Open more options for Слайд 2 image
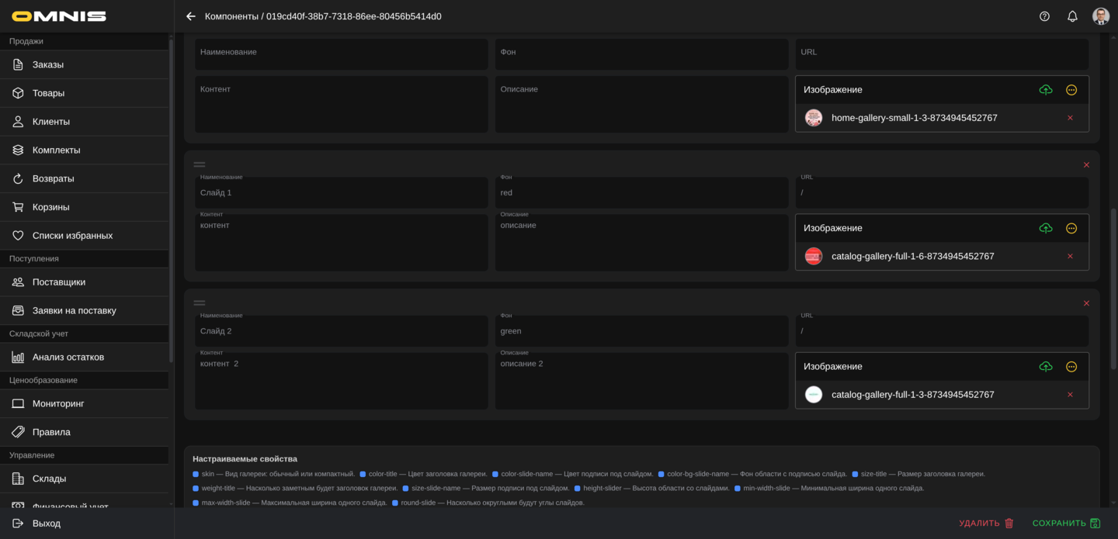The image size is (1118, 539). pyautogui.click(x=1071, y=367)
